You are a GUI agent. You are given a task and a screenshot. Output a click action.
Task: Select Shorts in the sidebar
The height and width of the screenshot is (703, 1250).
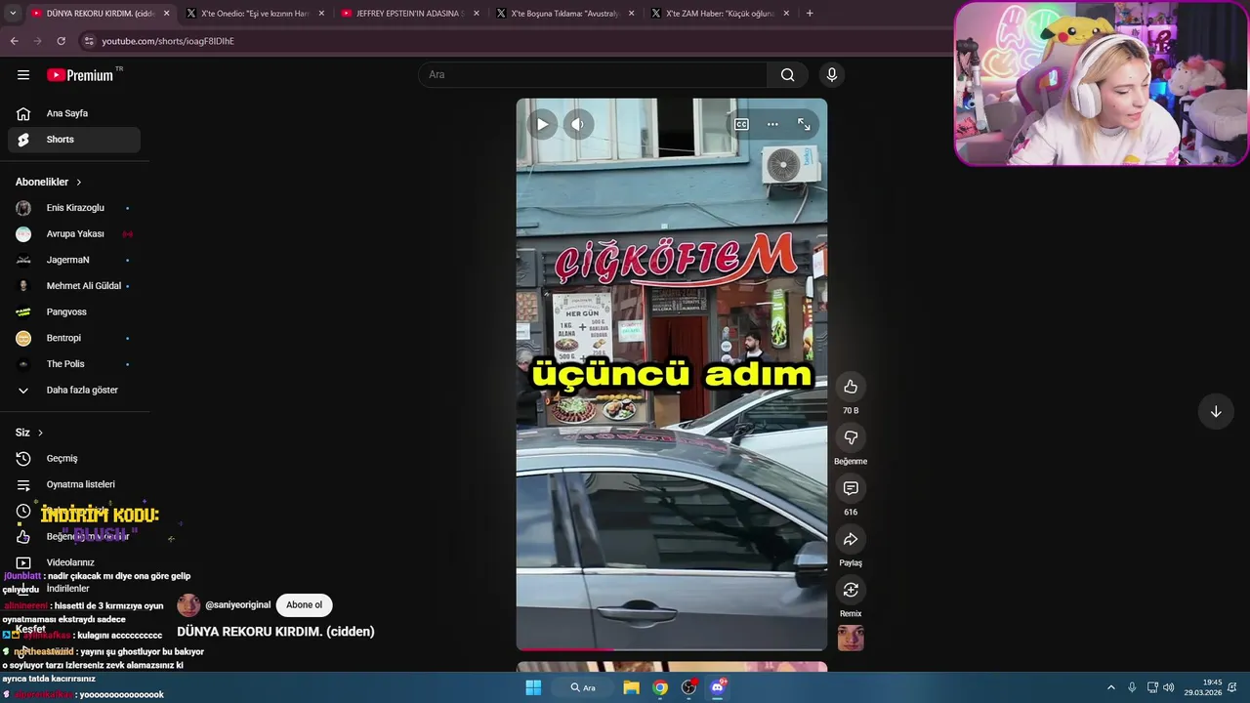(x=74, y=140)
